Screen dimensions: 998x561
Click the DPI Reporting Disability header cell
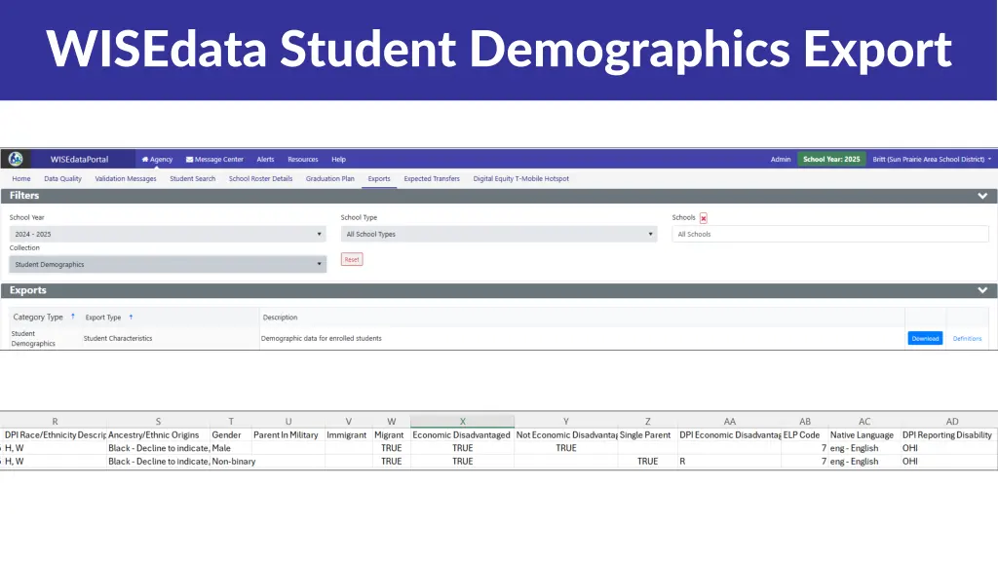947,435
